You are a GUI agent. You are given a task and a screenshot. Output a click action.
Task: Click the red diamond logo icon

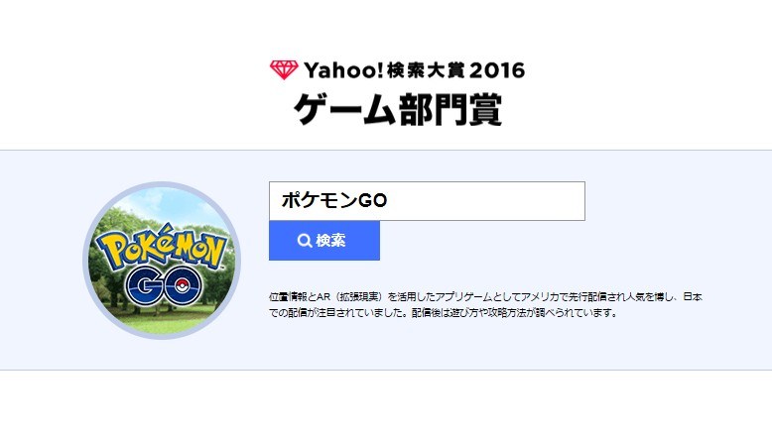[284, 70]
